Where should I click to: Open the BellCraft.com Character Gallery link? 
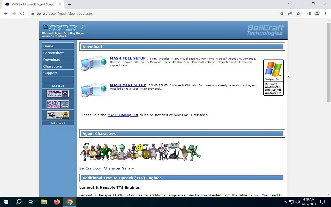[107, 168]
